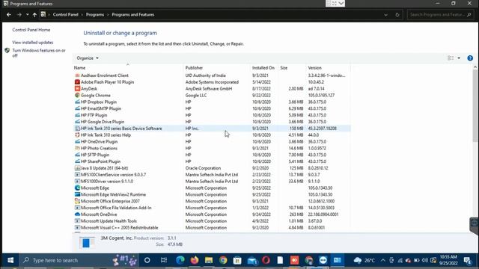
Task: Open File Explorer from the taskbar
Action: 209,260
